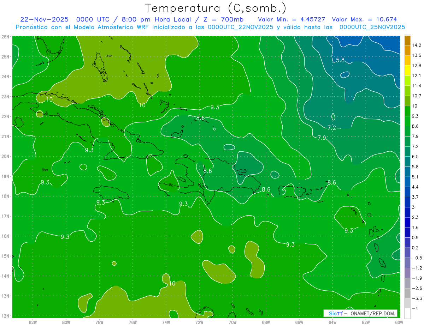Click the title 'Temperatura (C,somb.)'
Image resolution: width=424 pixels, height=327 pixels.
click(216, 8)
